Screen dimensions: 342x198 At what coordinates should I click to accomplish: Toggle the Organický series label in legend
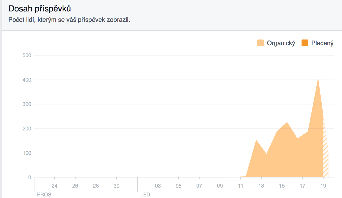tap(281, 43)
